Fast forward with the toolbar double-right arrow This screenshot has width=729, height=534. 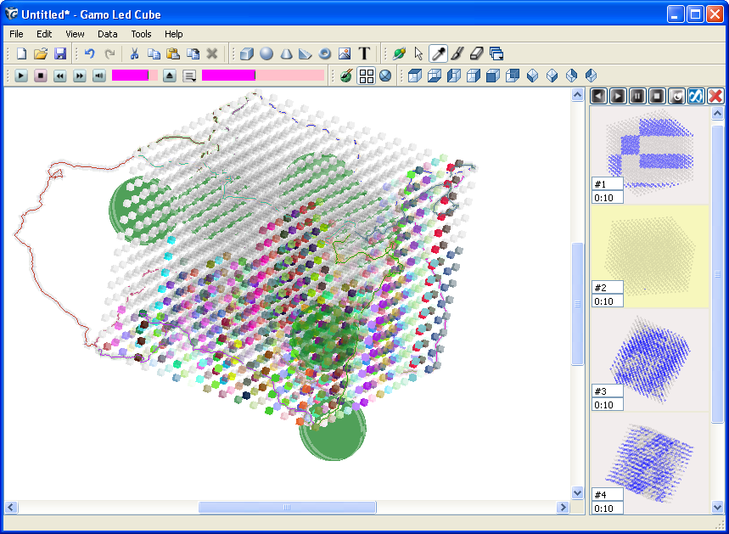(x=80, y=76)
